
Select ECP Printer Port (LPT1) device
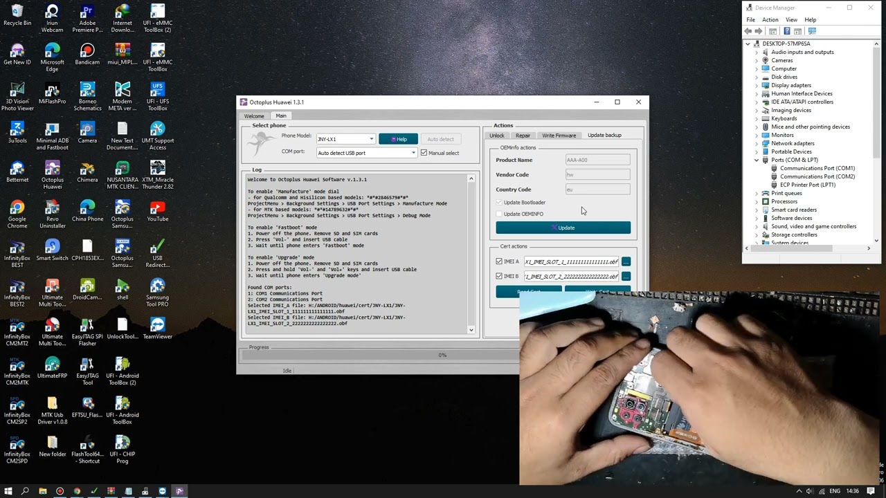[x=807, y=185]
